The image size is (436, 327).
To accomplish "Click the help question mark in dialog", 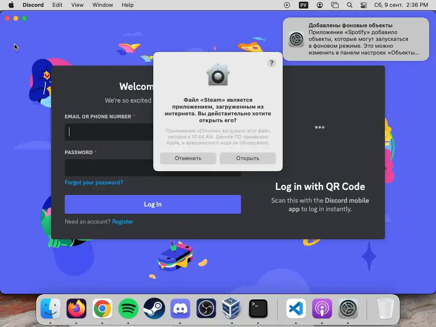I will tap(272, 63).
